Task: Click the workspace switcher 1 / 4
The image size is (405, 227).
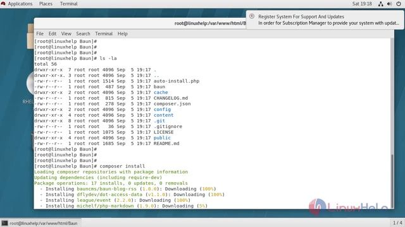Action: tap(397, 223)
